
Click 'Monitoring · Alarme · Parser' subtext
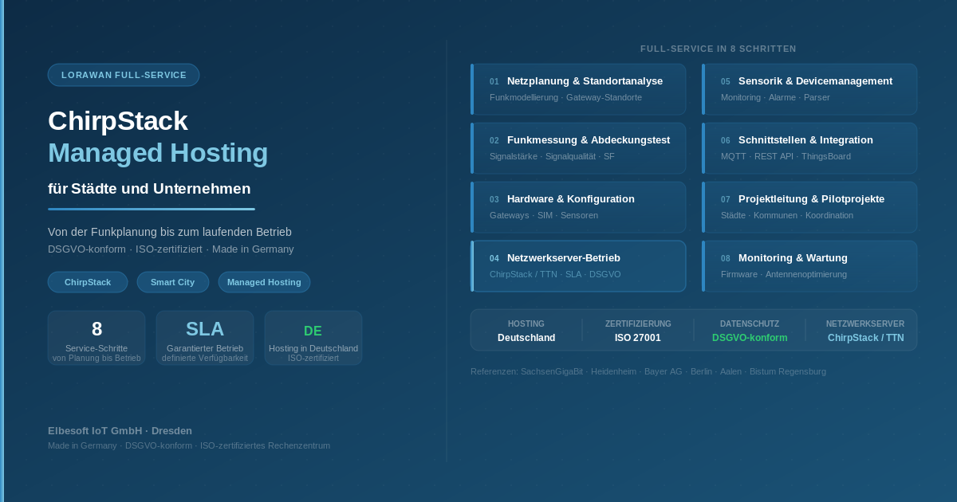click(775, 97)
